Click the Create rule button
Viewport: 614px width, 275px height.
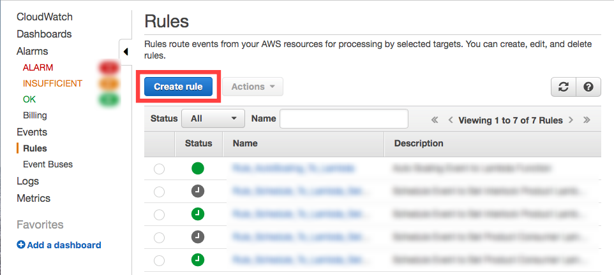click(178, 87)
